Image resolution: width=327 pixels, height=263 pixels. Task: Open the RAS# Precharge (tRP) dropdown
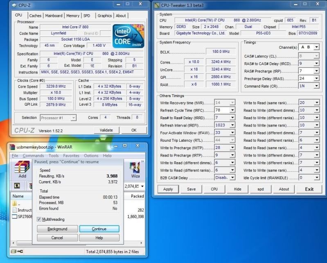coord(316,71)
